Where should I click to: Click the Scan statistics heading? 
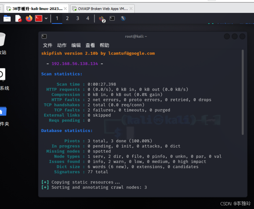pyautogui.click(x=62, y=74)
